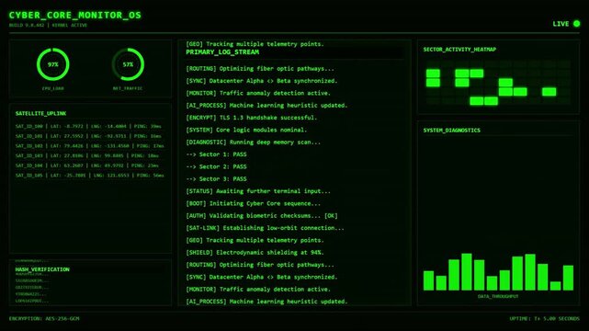Click the ENCRYPTION: AES-256-GCM status text
This screenshot has width=589, height=331.
[x=44, y=319]
